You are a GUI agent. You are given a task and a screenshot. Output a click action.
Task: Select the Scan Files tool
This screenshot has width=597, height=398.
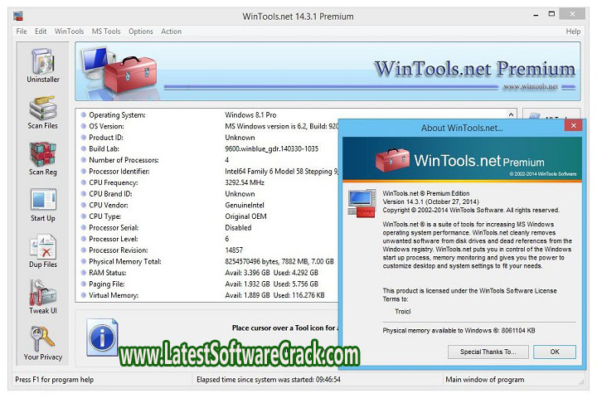point(43,111)
